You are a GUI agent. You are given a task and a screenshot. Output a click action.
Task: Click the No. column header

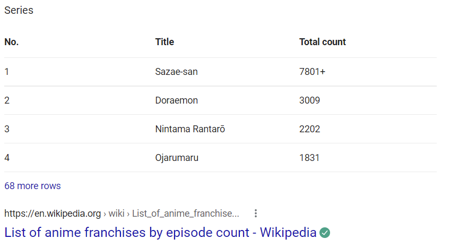click(12, 42)
